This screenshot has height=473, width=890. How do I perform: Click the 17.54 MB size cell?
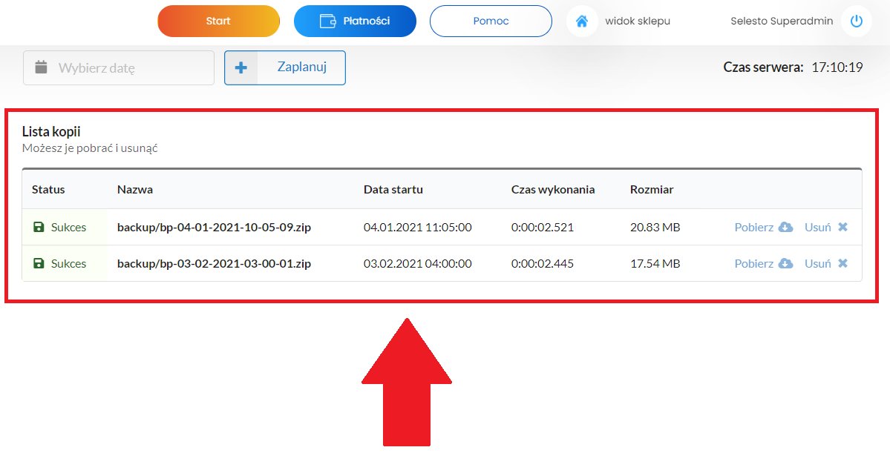pos(655,264)
